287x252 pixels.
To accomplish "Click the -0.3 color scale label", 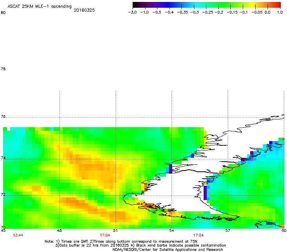I will tap(195, 12).
